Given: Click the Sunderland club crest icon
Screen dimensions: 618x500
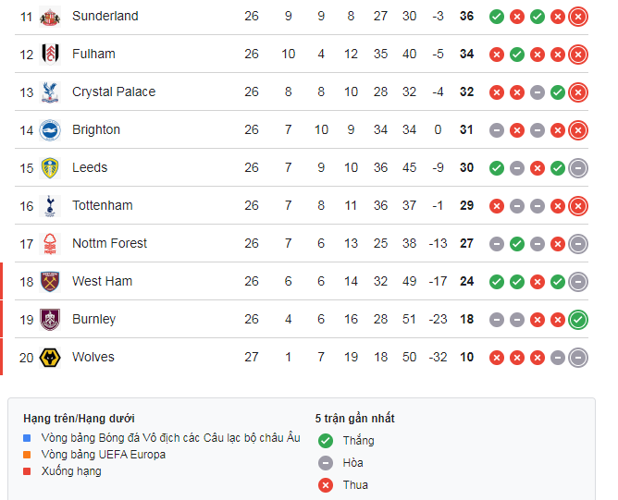Looking at the screenshot, I should 50,17.
